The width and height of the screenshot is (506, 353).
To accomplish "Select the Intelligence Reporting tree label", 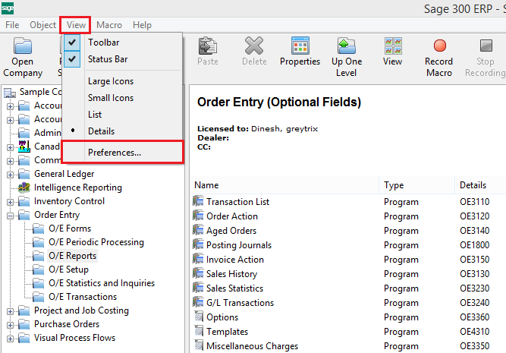I will coord(78,188).
